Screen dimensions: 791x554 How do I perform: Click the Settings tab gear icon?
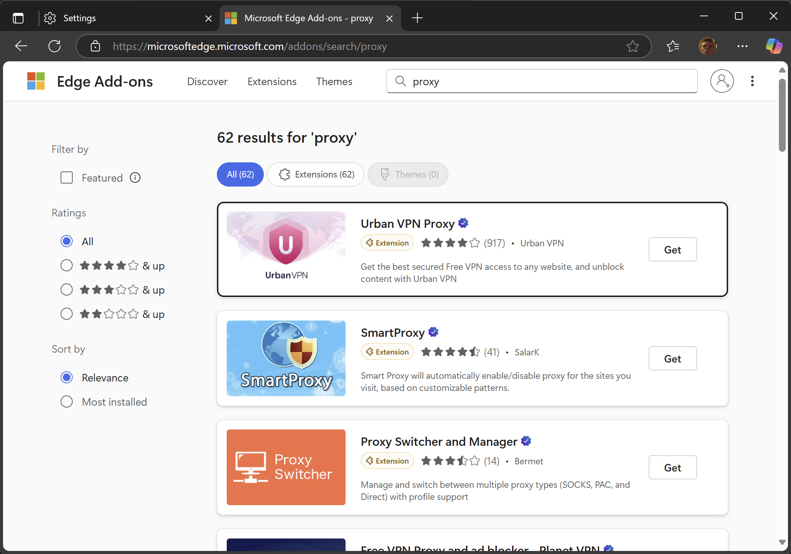coord(50,18)
